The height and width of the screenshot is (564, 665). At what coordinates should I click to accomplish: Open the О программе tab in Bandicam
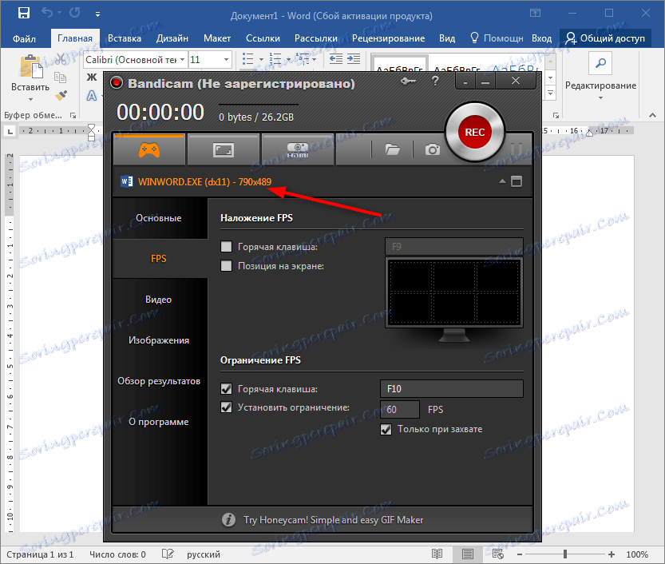pyautogui.click(x=159, y=422)
